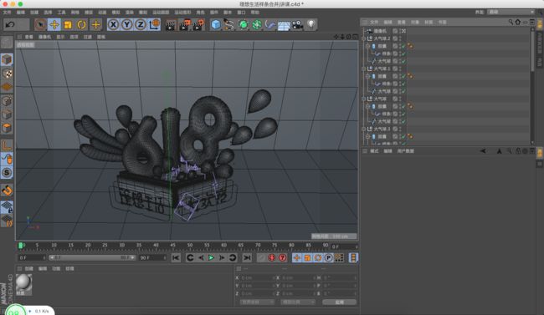Viewport: 544px width, 315px height.
Task: Collapse the 大气球.2 object group
Action: point(363,38)
